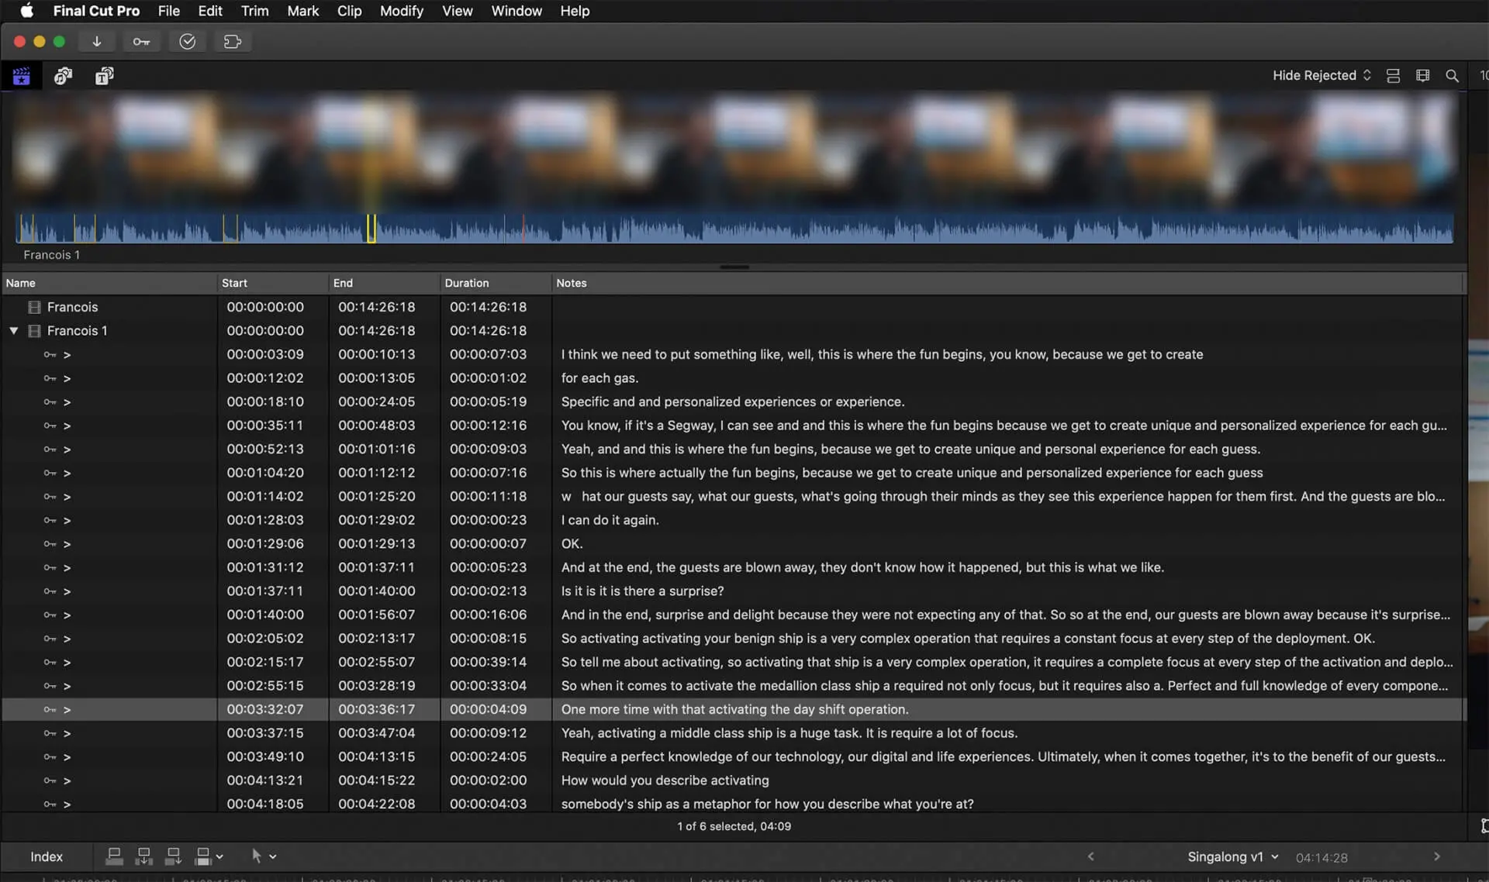The width and height of the screenshot is (1489, 882).
Task: Select the 'I can do it again.' row
Action: pyautogui.click(x=734, y=520)
